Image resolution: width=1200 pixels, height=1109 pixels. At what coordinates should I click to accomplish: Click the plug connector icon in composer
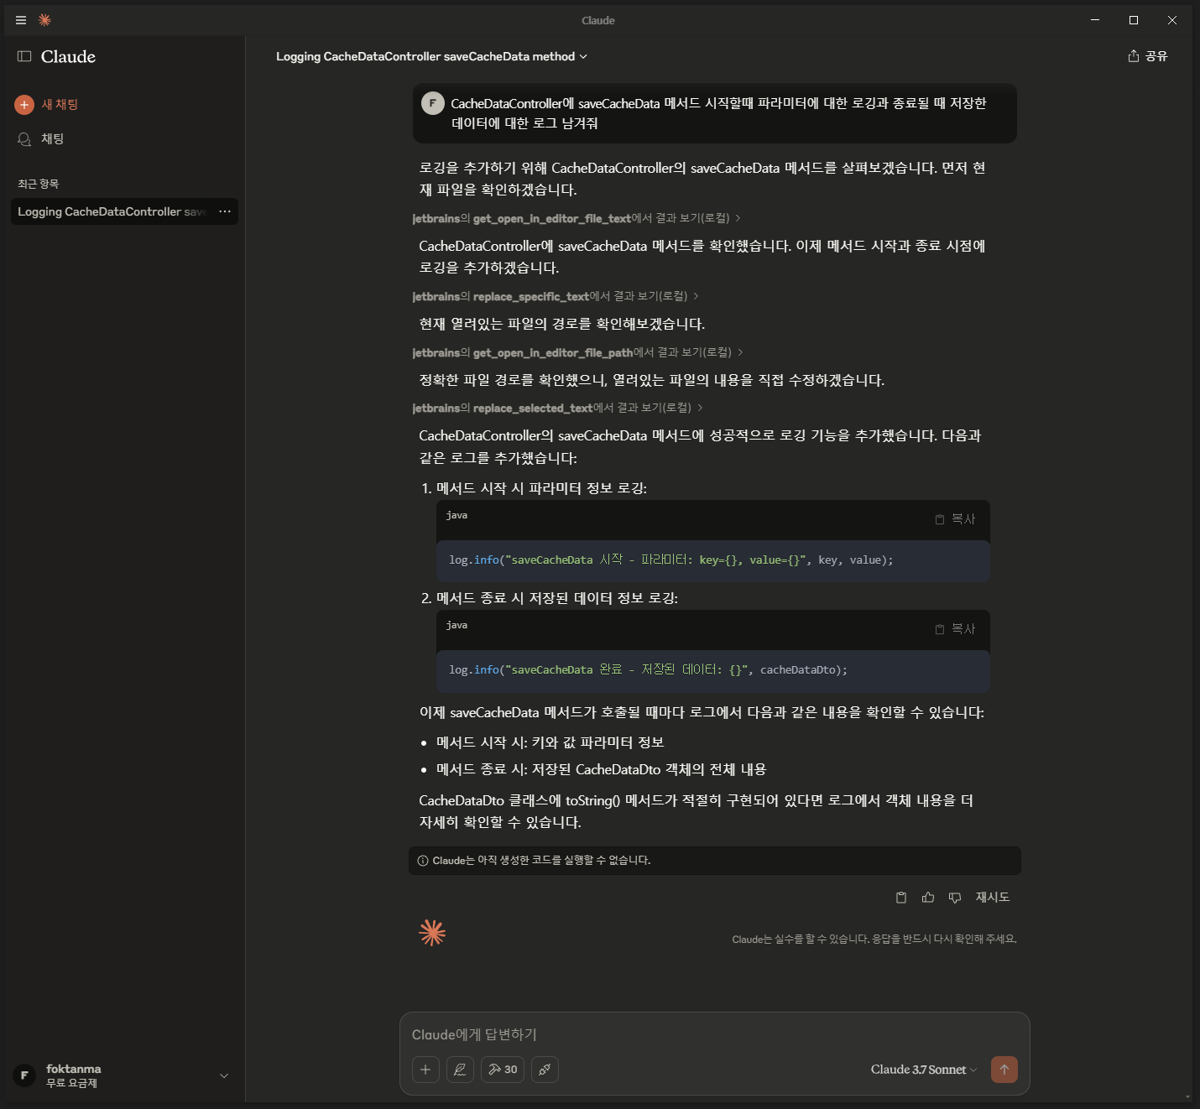point(545,1070)
